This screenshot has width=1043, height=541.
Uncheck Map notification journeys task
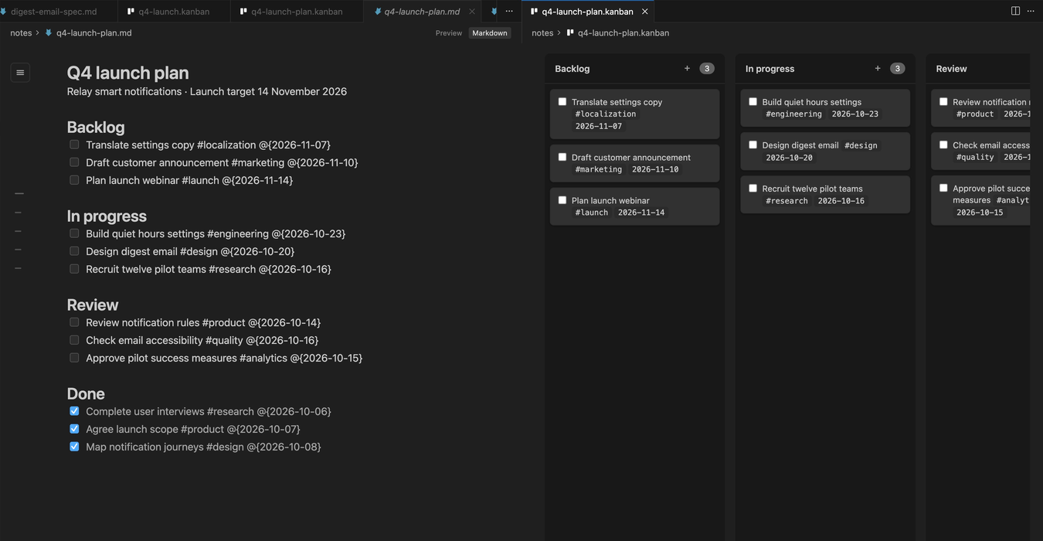pos(74,447)
